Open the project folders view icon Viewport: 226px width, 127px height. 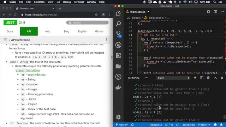[x=118, y=66]
